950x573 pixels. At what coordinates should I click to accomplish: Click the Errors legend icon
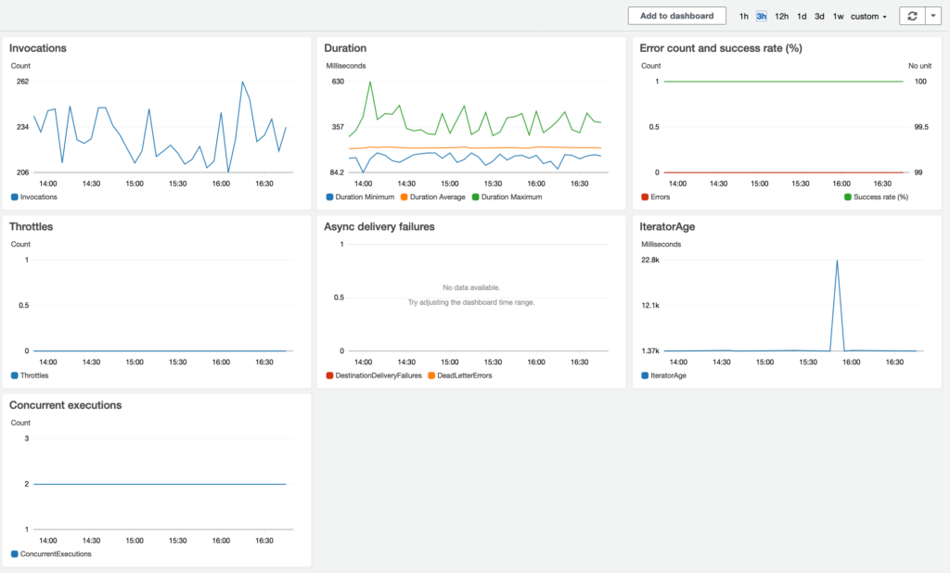pos(644,197)
